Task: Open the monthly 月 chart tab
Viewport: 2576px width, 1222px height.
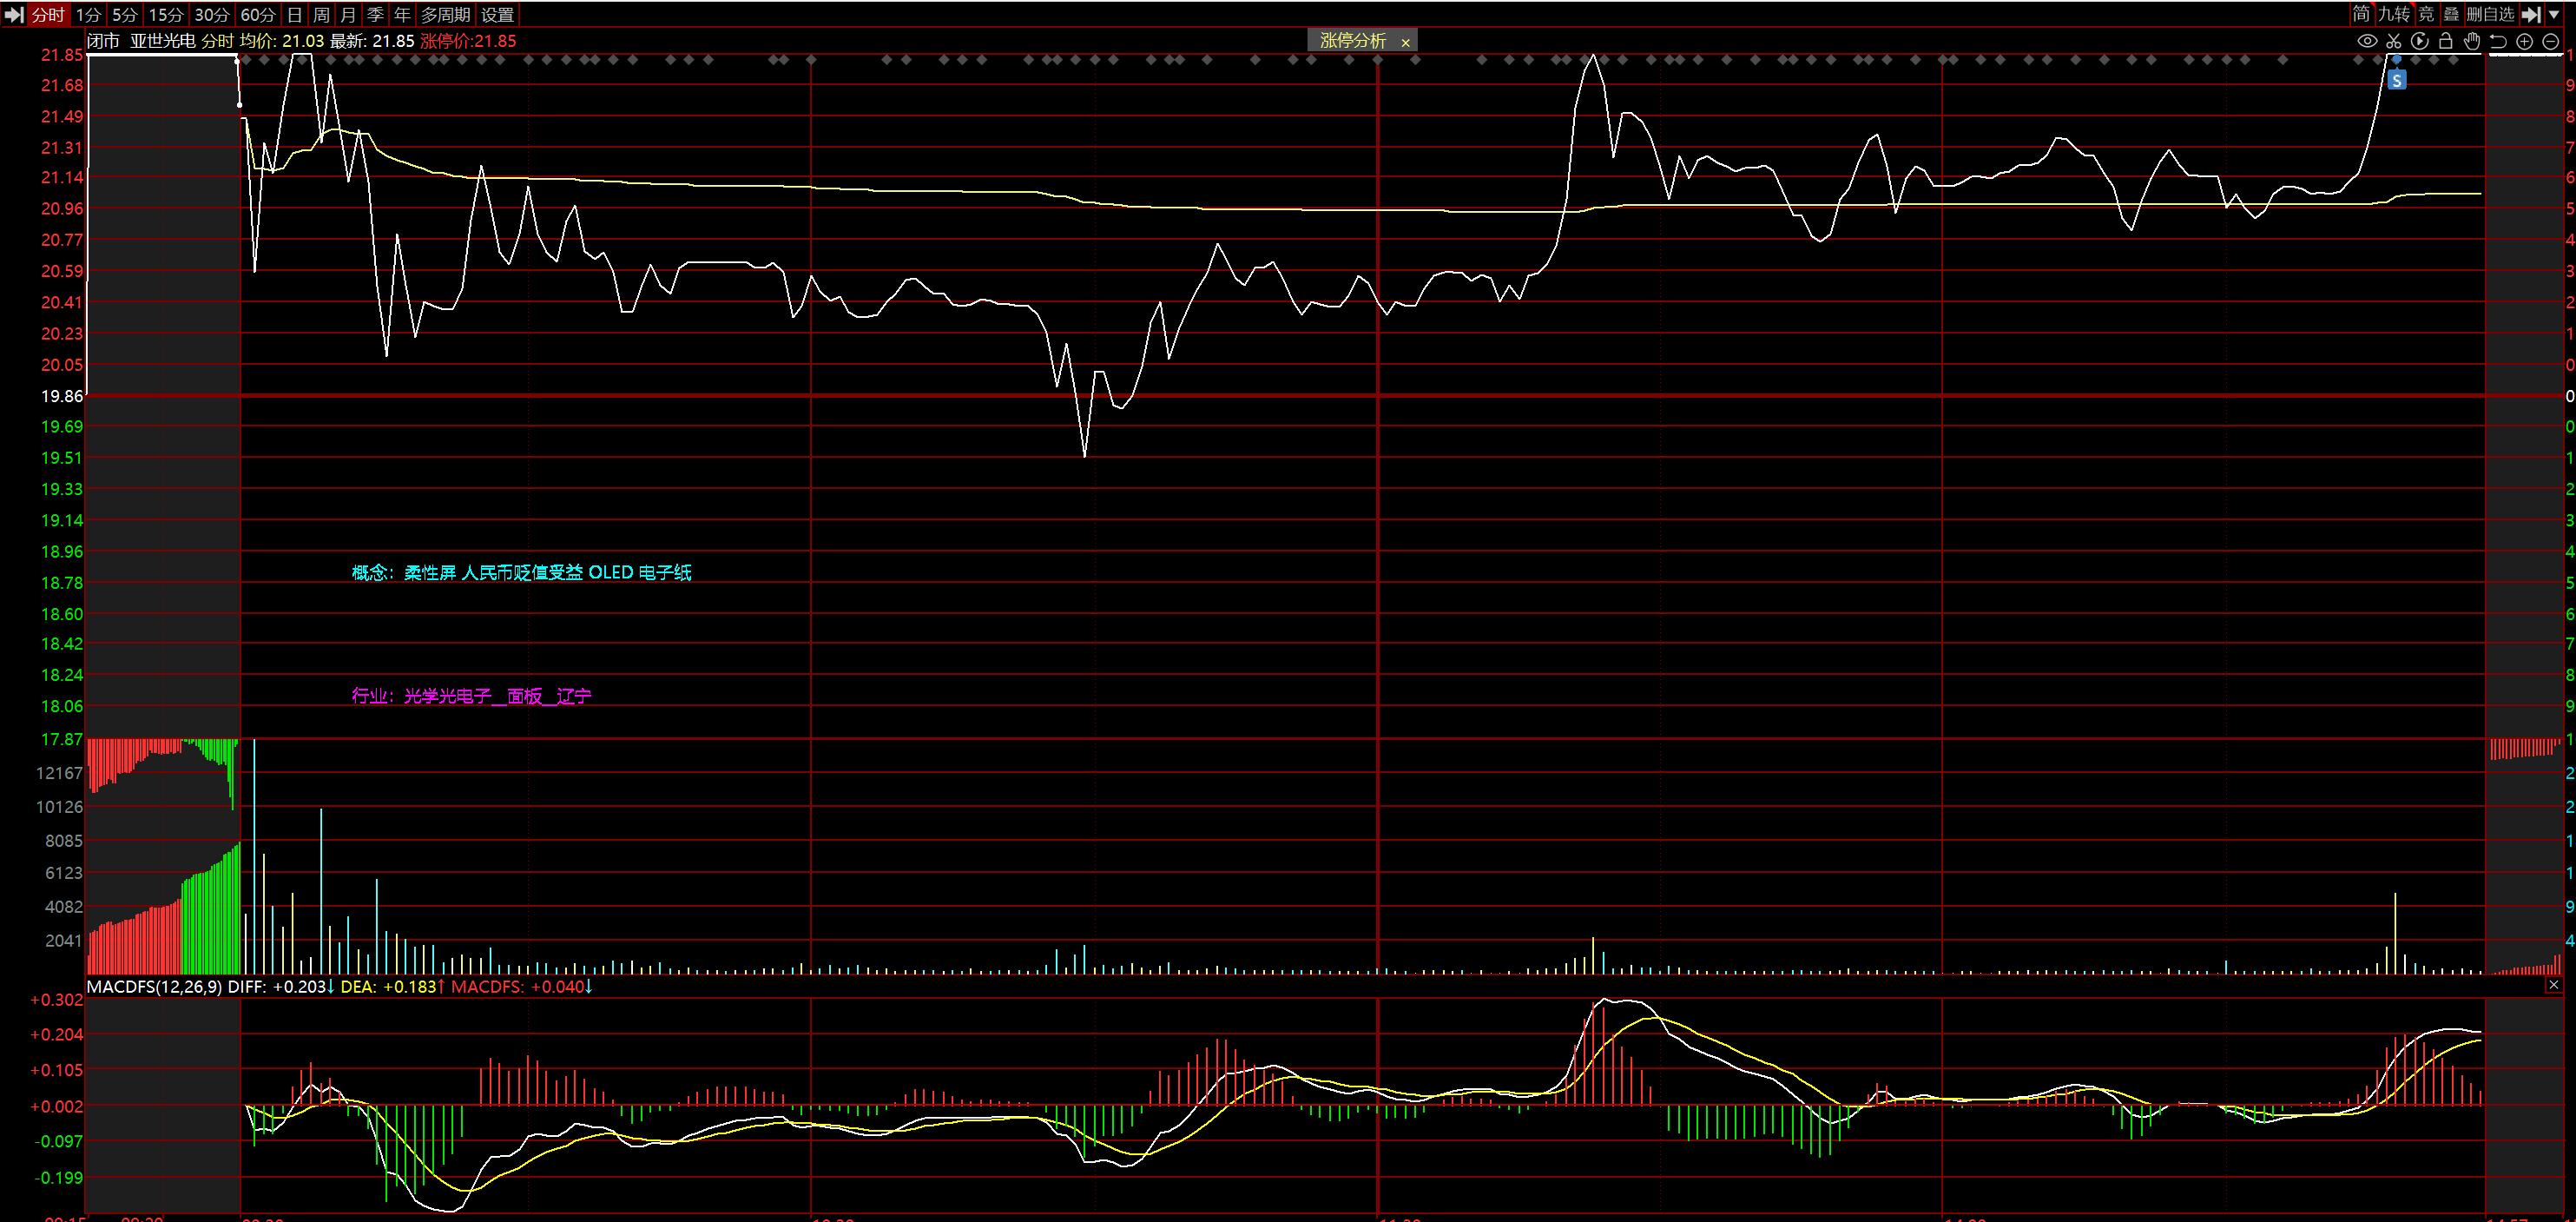Action: [x=348, y=14]
